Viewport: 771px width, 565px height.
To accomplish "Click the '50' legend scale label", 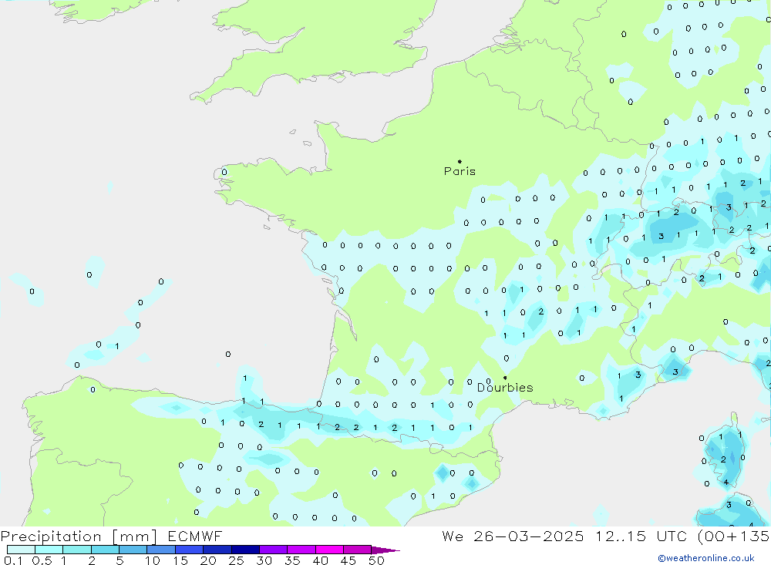I will pos(376,560).
